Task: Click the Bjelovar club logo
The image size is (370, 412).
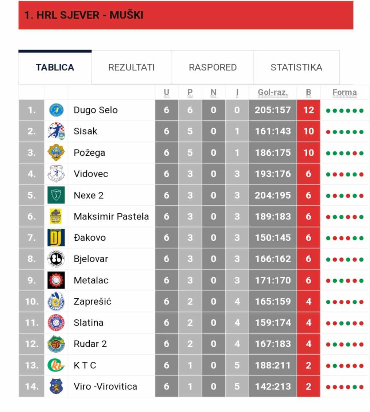Action: [x=56, y=259]
